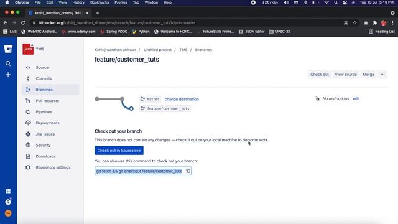Image resolution: width=398 pixels, height=224 pixels.
Task: Open the Profiles menu in menu bar
Action: (121, 2)
